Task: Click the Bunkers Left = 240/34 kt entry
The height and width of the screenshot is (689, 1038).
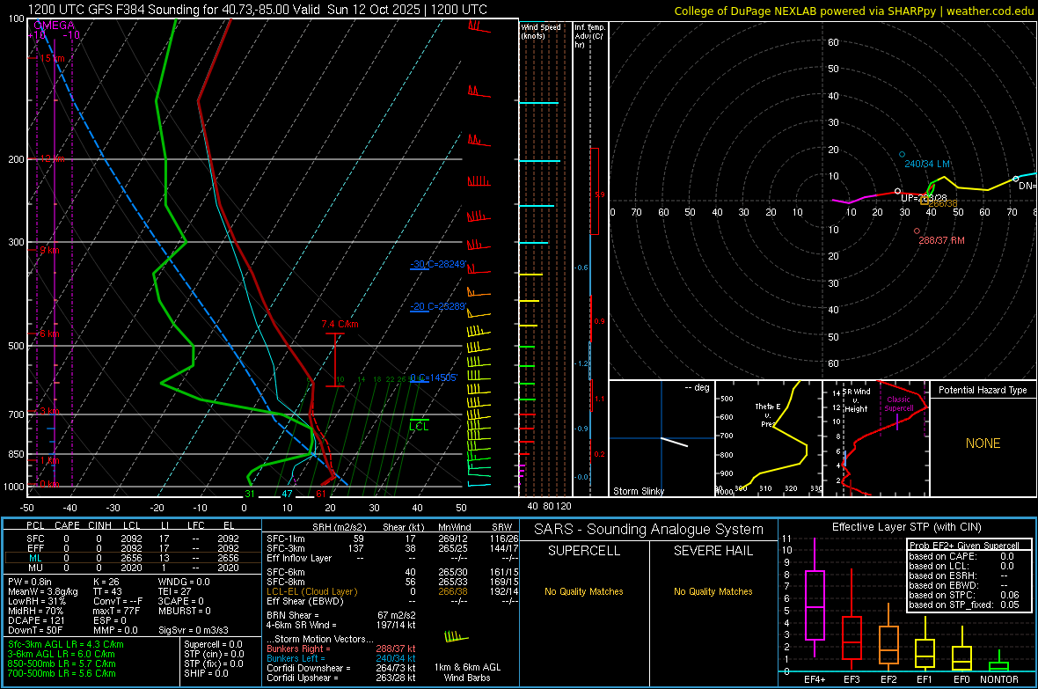Action: (341, 658)
